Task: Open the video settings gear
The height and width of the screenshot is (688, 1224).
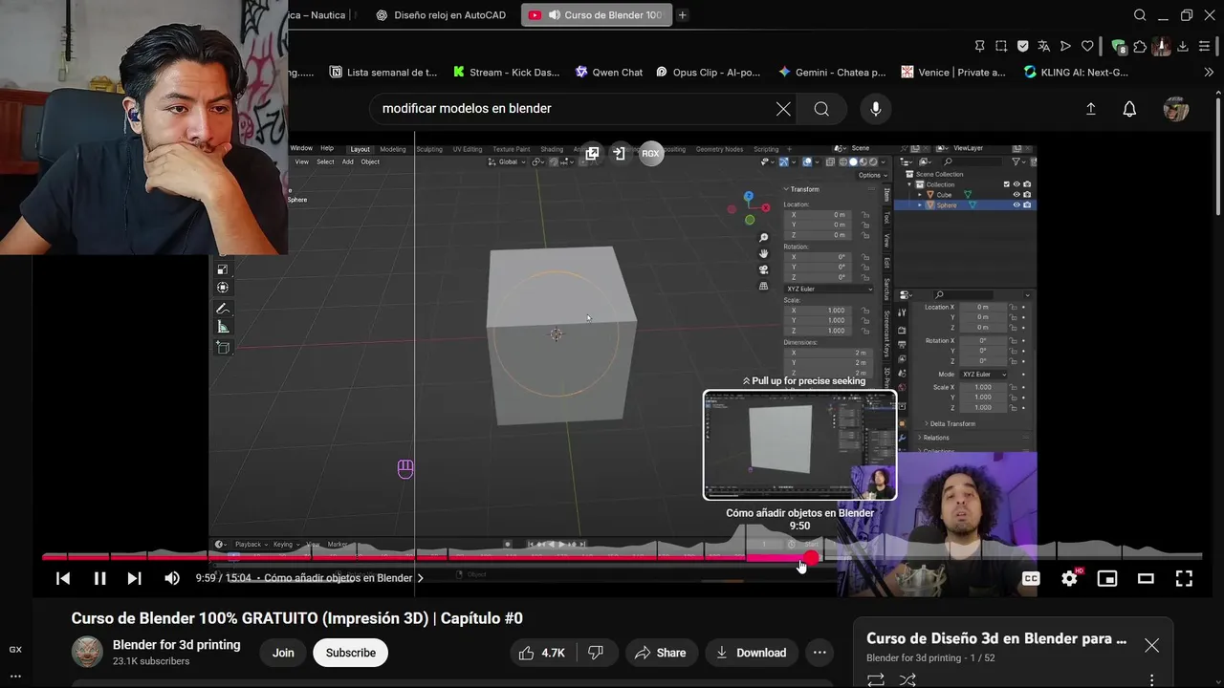Action: (x=1069, y=578)
